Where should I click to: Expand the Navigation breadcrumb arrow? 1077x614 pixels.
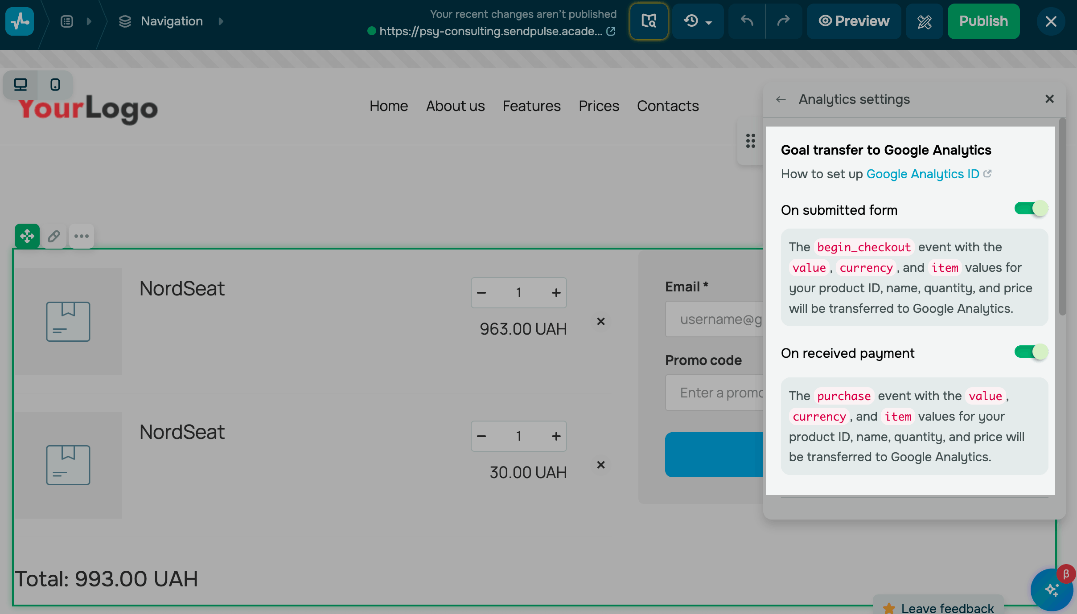221,21
